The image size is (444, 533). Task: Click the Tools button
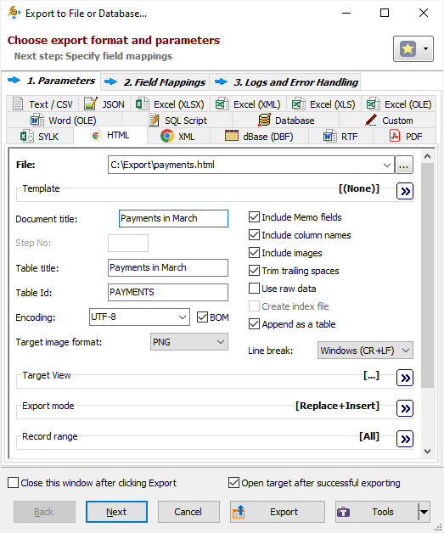377,512
